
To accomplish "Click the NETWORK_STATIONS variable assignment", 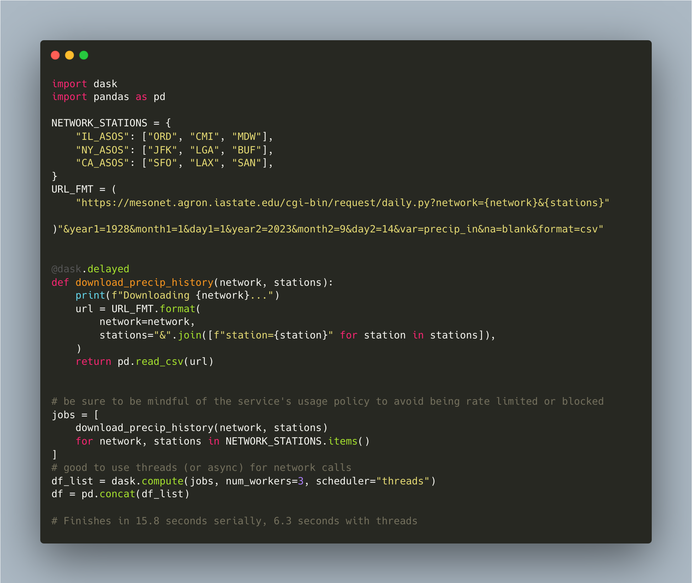I will 99,123.
